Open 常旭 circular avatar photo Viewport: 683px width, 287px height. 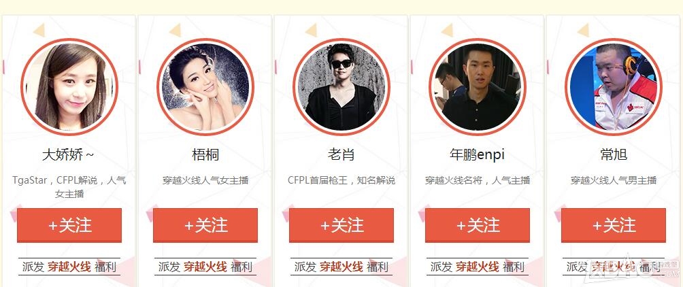tap(614, 86)
